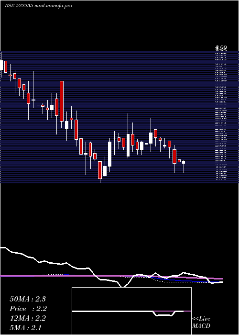
Task: Click the 12MA : 2.2 label
Action: (28, 318)
